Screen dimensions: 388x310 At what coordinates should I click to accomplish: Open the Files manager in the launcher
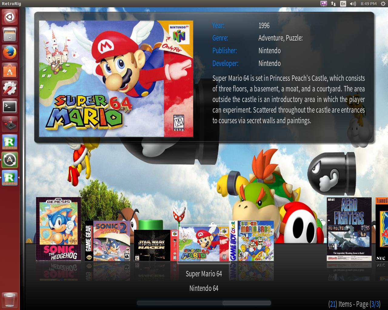10,35
